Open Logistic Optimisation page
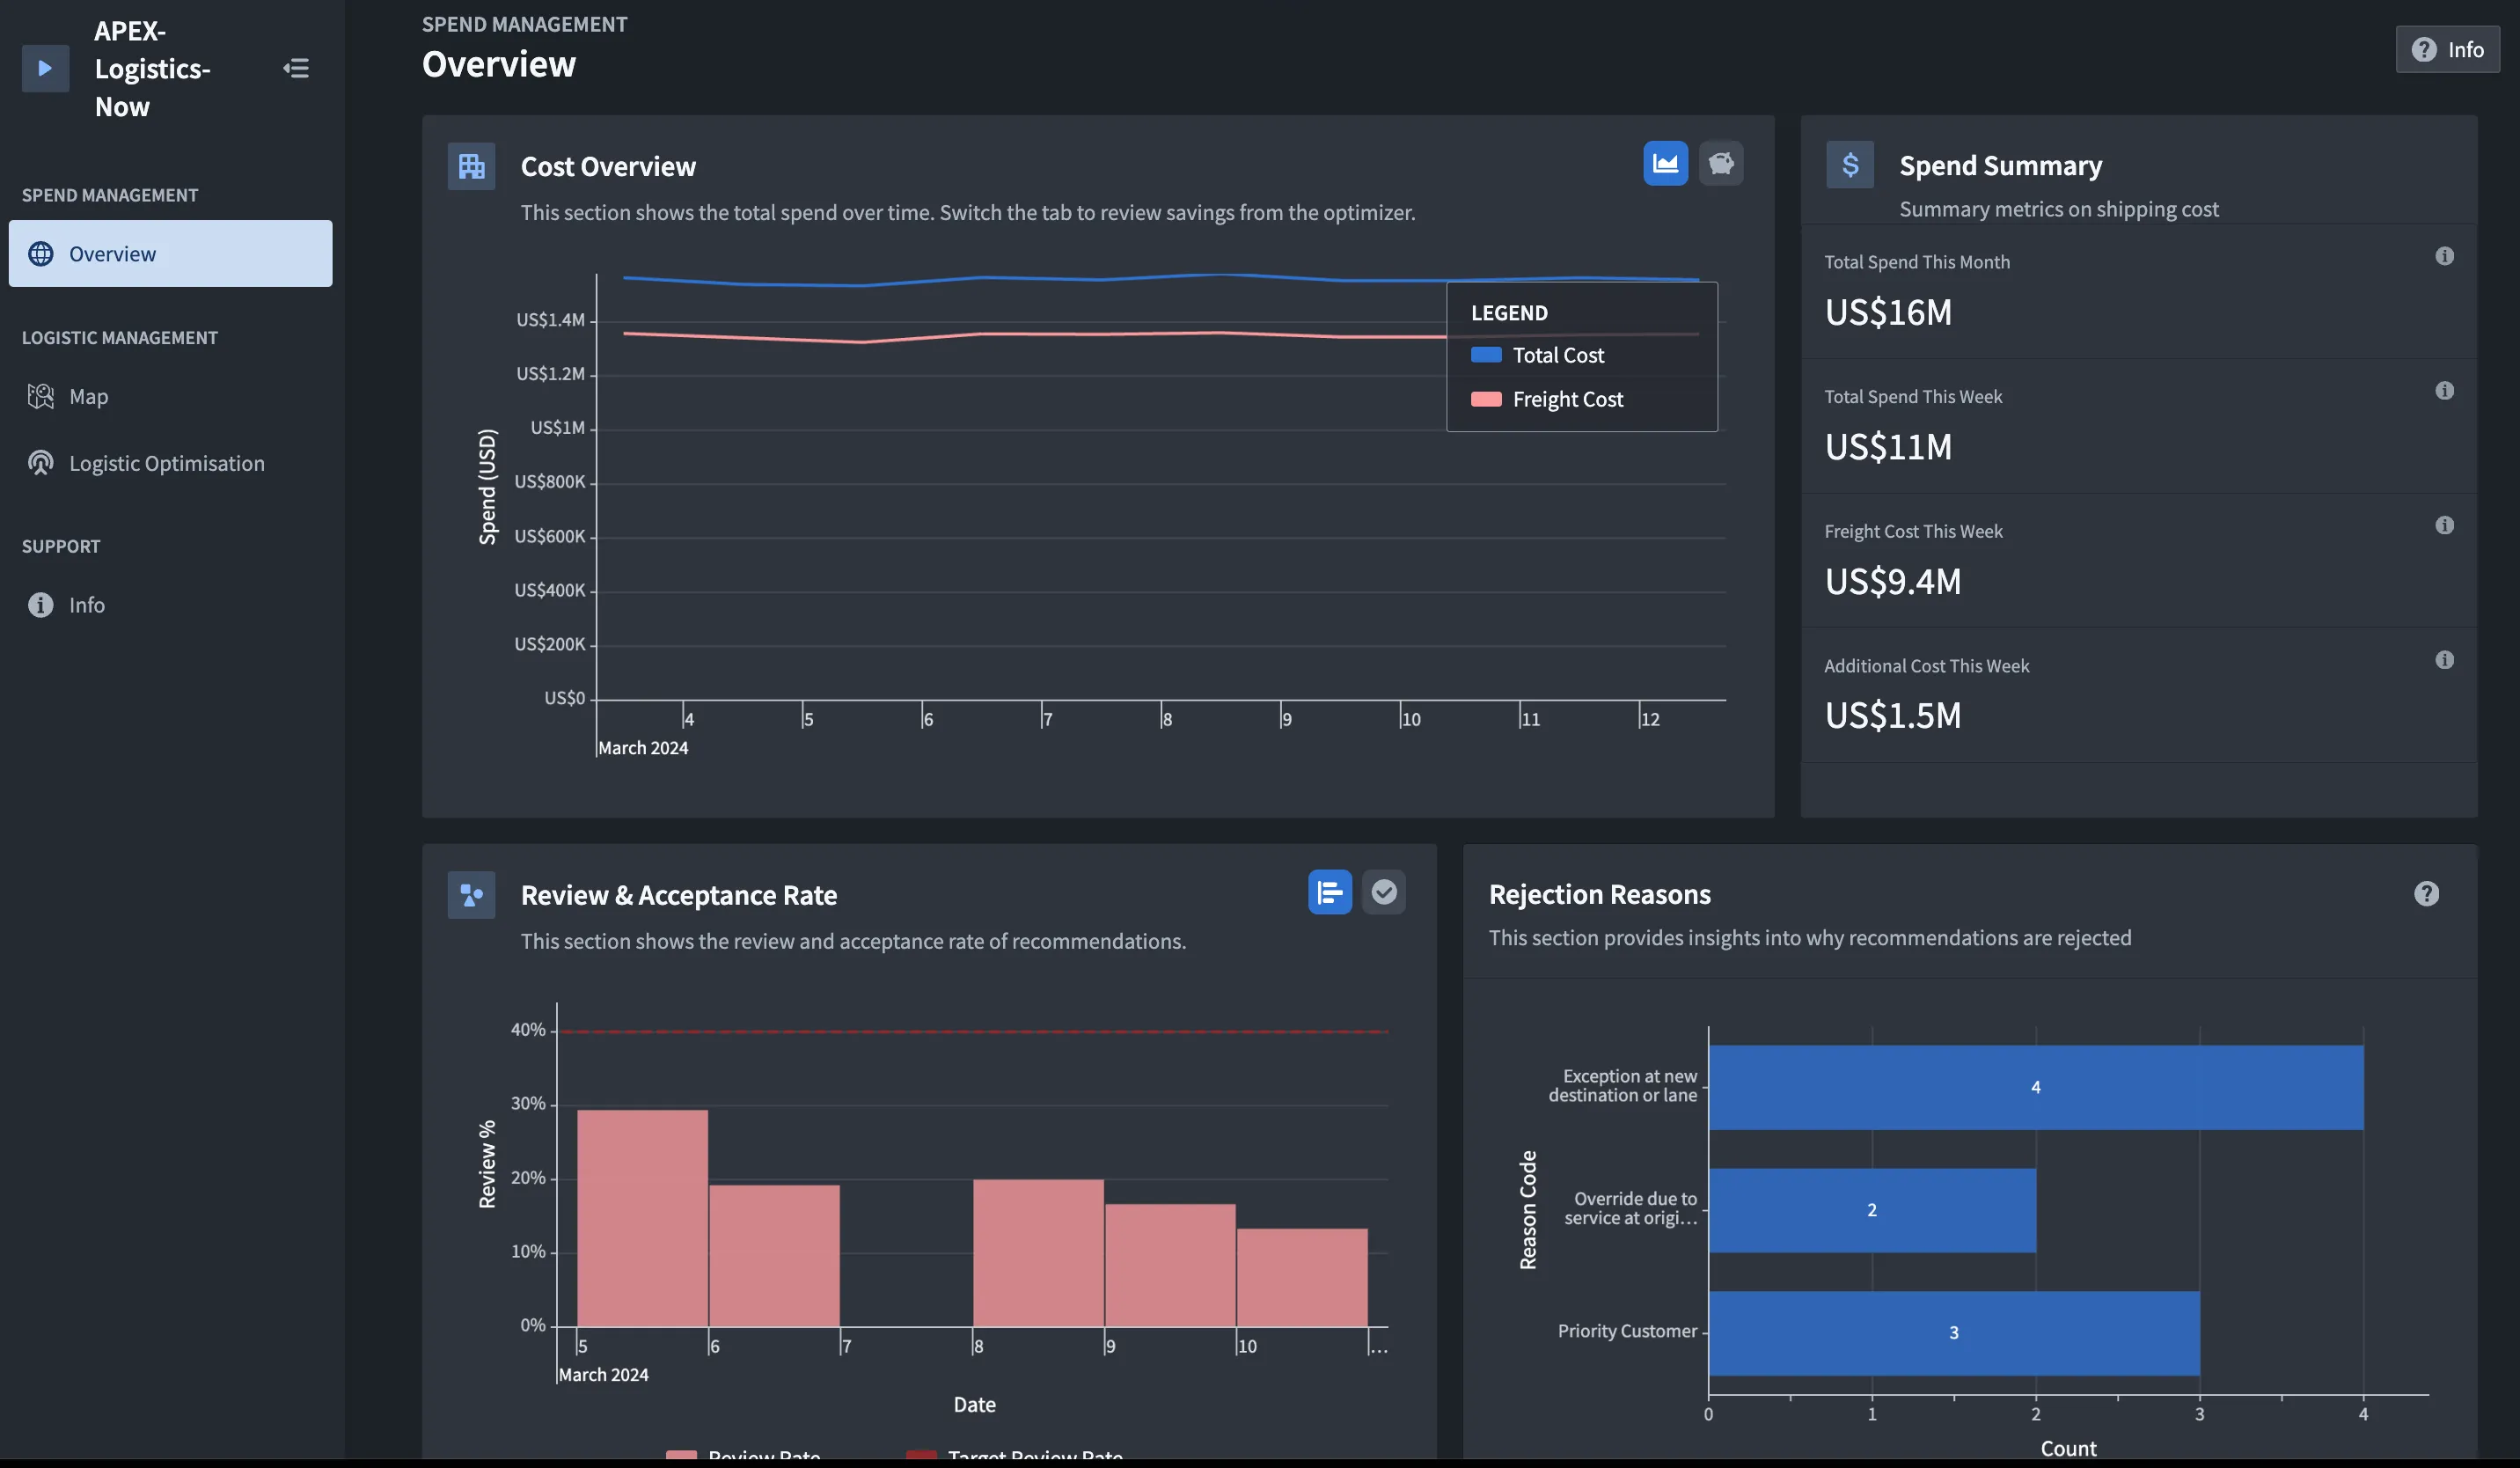Image resolution: width=2520 pixels, height=1468 pixels. [166, 464]
